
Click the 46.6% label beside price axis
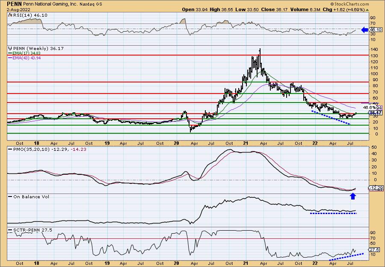coord(369,108)
